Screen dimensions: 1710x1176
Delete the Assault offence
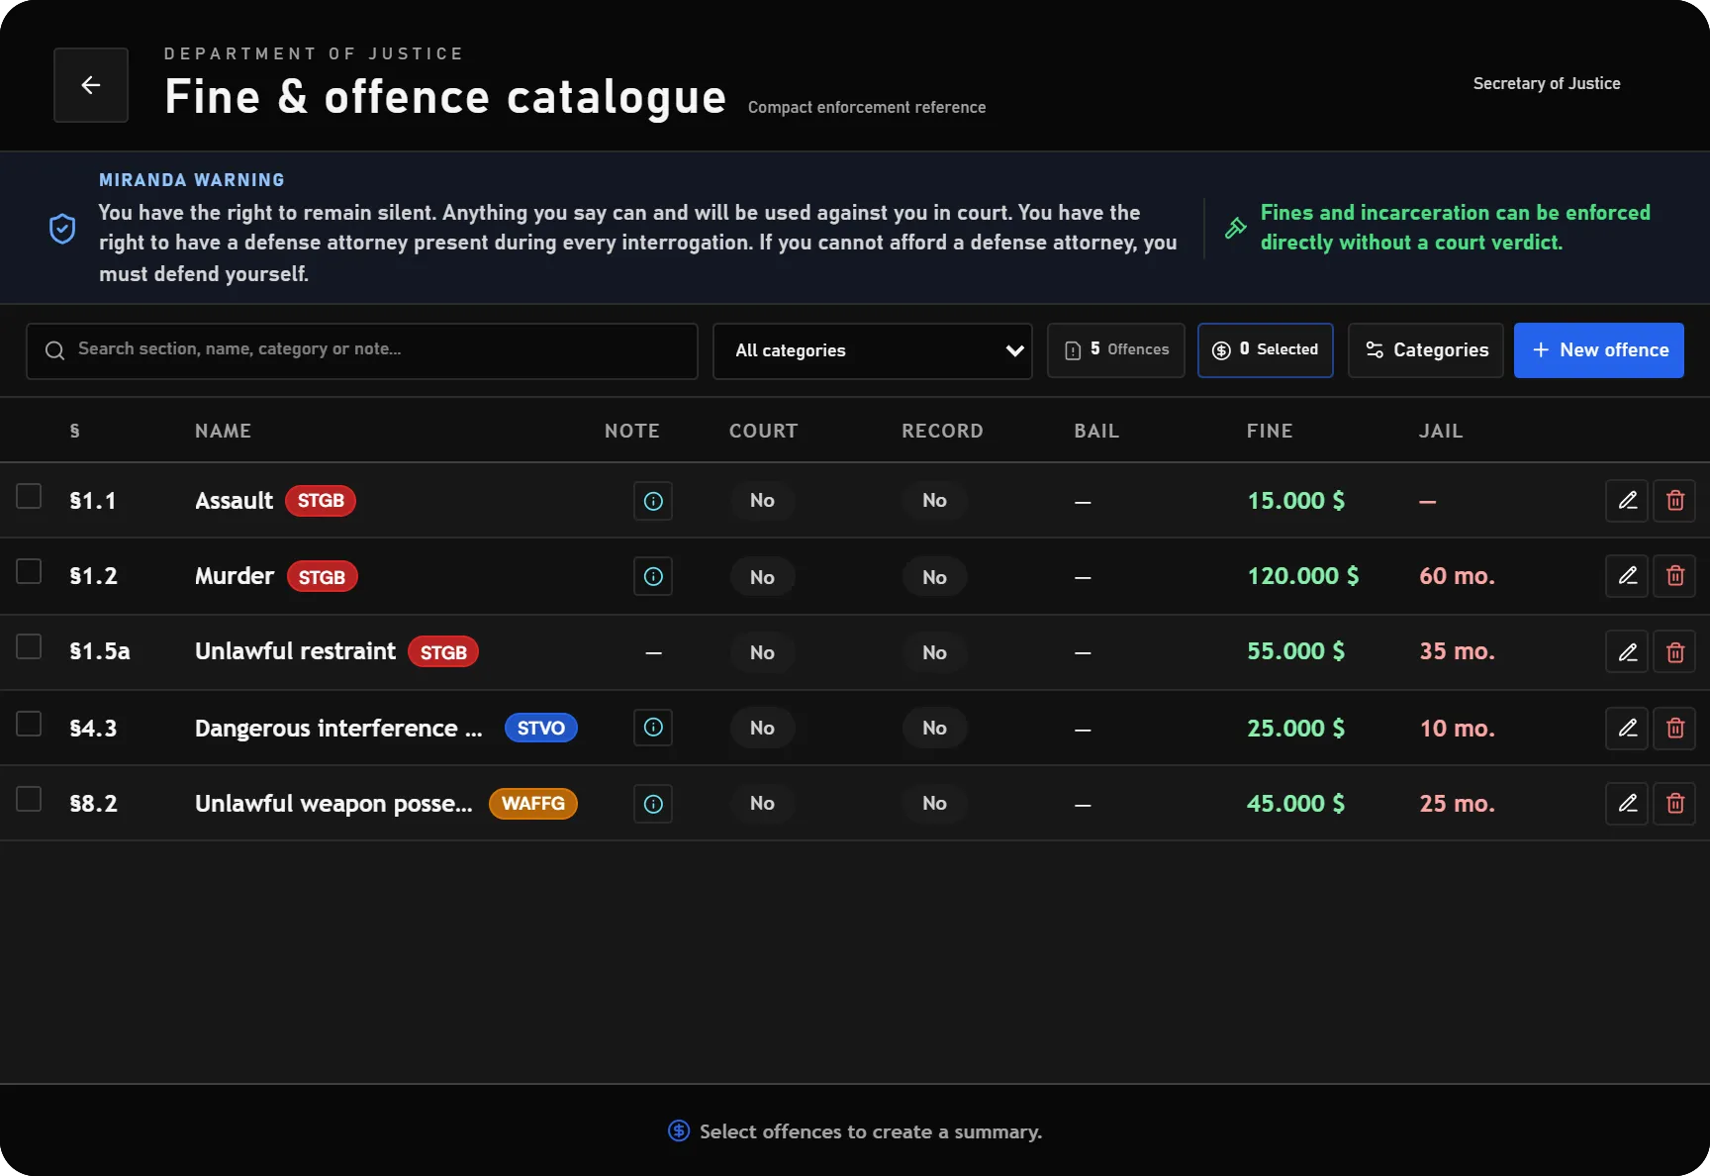1674,501
